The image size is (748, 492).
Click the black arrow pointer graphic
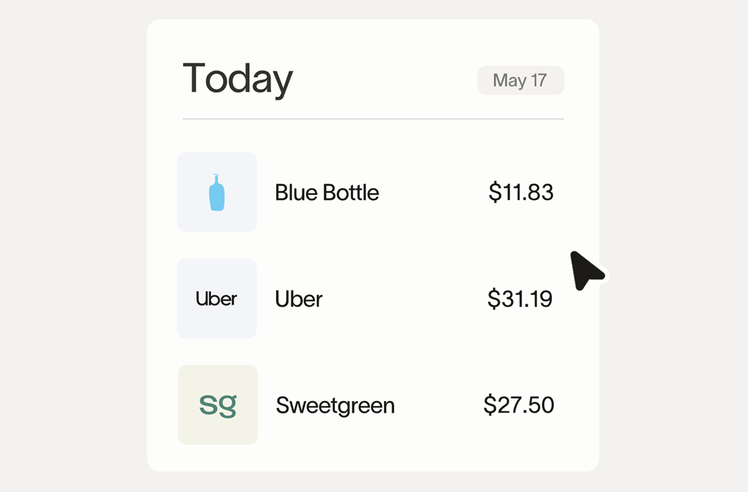(x=585, y=270)
